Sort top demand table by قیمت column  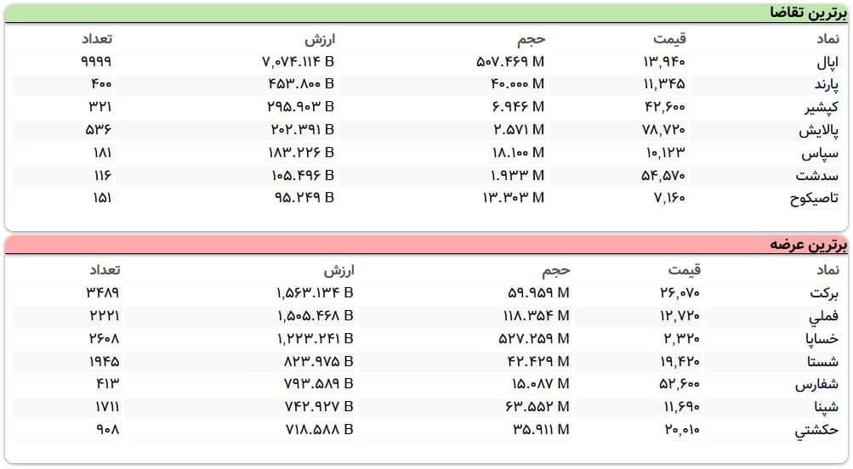click(669, 38)
